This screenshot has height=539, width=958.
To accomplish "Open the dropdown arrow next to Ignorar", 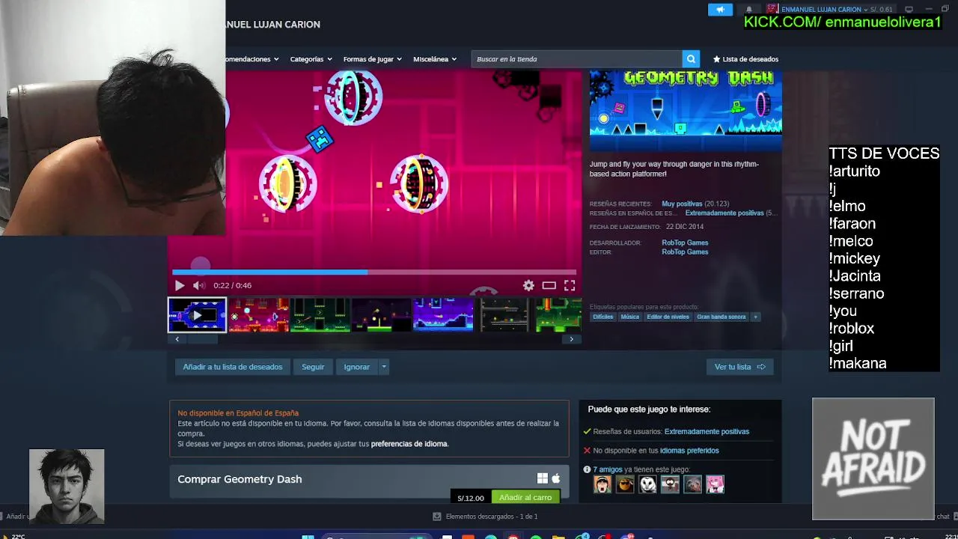I will [383, 367].
